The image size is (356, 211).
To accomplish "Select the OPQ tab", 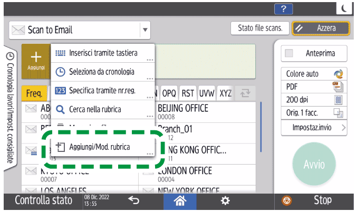I will pos(169,93).
